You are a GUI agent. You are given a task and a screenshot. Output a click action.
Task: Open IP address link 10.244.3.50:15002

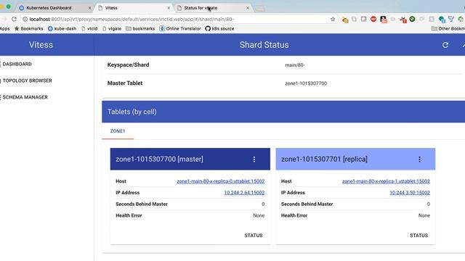(x=410, y=193)
